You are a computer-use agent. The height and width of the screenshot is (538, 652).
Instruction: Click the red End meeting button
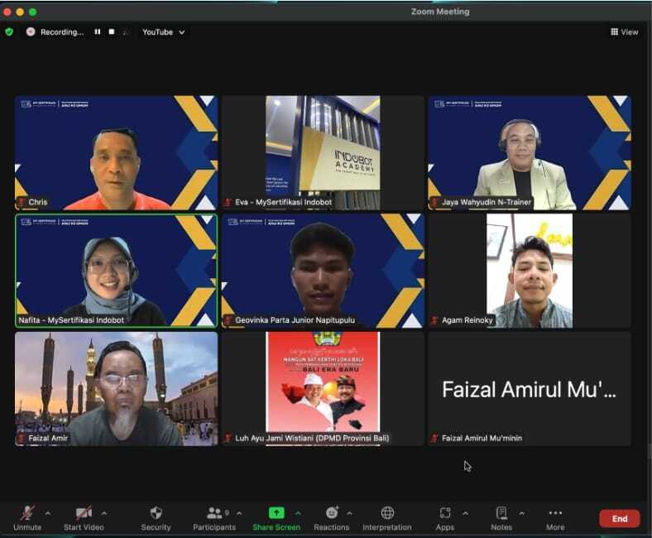619,519
